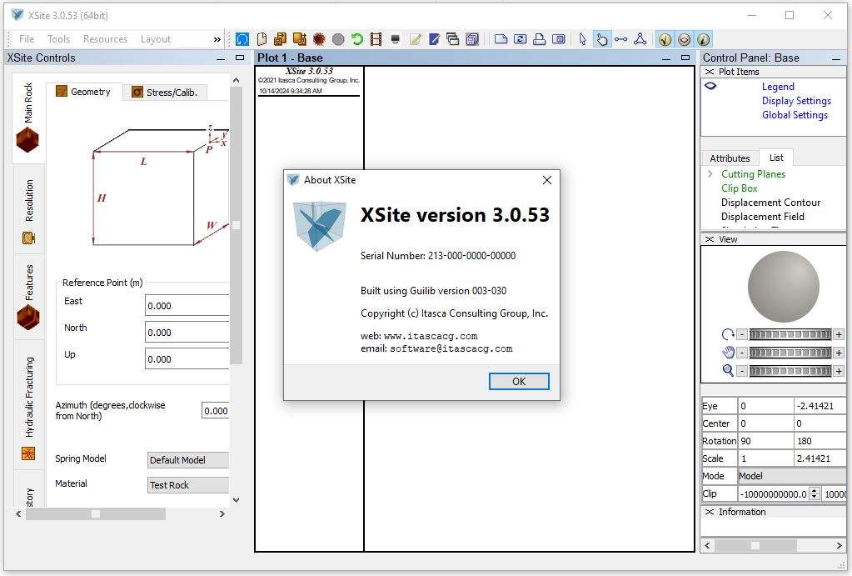
Task: Open the Spring Model dropdown
Action: (x=188, y=460)
